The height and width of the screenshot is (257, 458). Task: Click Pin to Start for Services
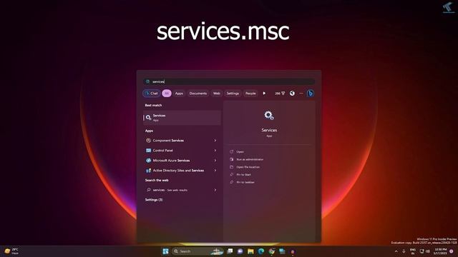click(x=240, y=174)
